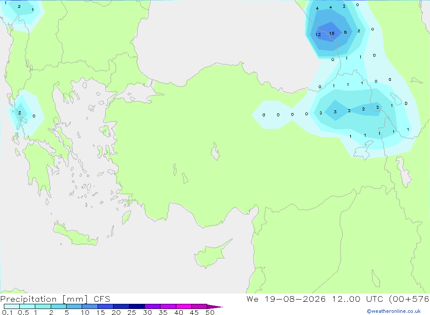This screenshot has height=315, width=430.
Task: Click the legend label '35'
Action: pos(163,312)
